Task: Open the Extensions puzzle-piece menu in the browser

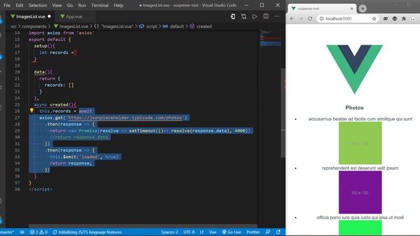Action: [404, 19]
